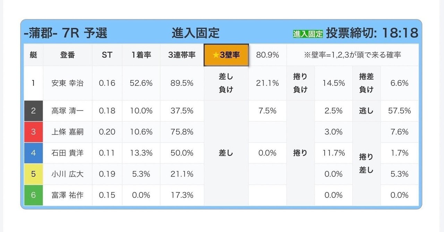Select boat 5 yellow number cell

(x=33, y=174)
